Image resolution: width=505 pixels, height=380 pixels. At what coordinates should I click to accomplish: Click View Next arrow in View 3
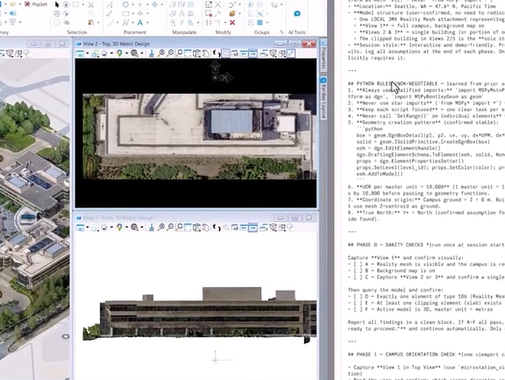point(252,228)
